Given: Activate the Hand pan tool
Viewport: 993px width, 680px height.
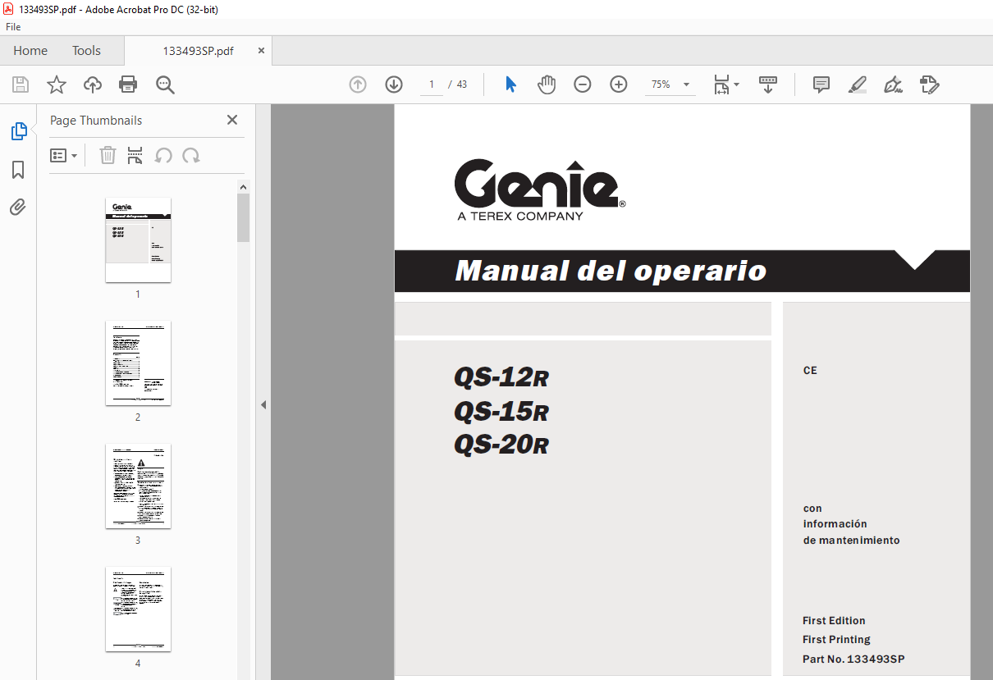Looking at the screenshot, I should coord(547,84).
